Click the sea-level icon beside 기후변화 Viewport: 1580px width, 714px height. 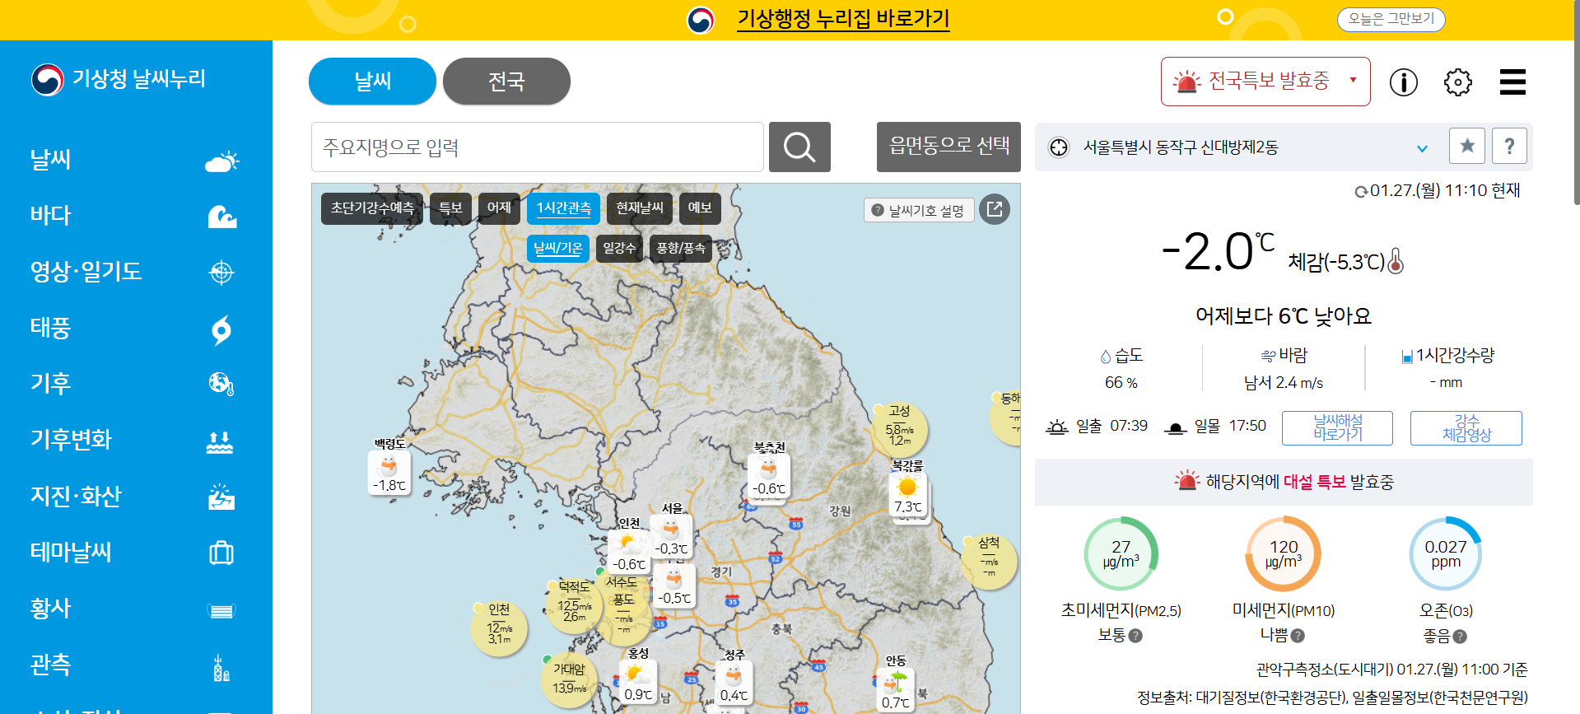point(220,442)
